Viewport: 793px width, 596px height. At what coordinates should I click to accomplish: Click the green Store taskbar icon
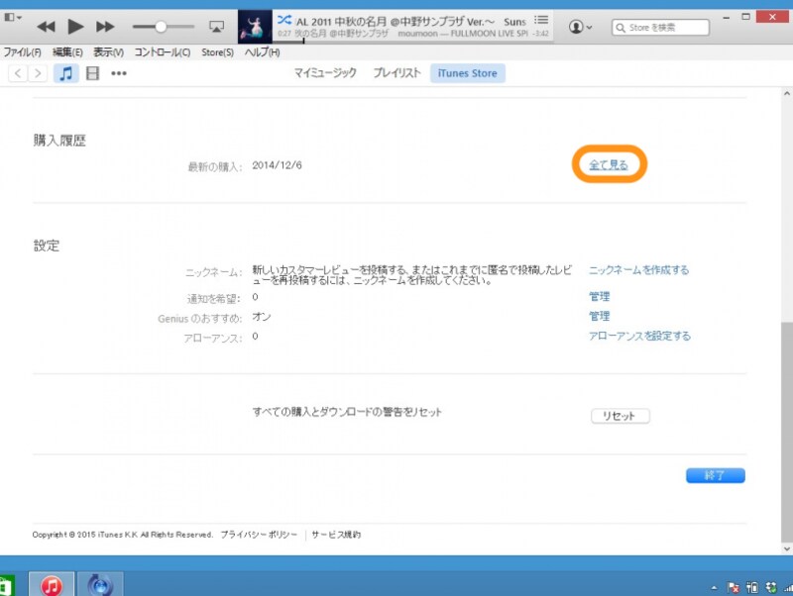6,587
